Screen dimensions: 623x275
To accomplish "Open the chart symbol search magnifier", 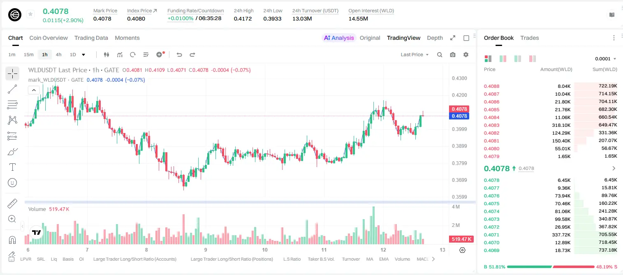I will tap(440, 55).
